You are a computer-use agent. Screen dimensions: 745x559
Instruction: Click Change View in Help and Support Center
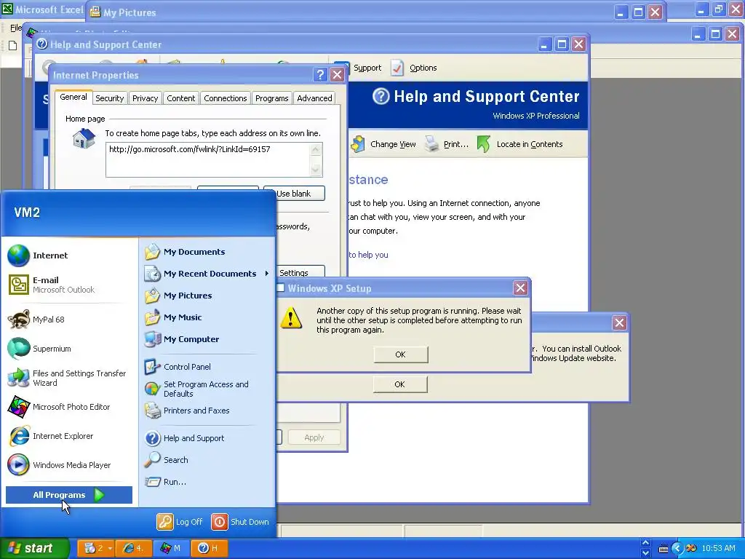(384, 144)
